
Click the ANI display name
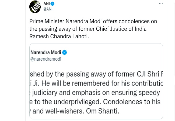(x=47, y=4)
